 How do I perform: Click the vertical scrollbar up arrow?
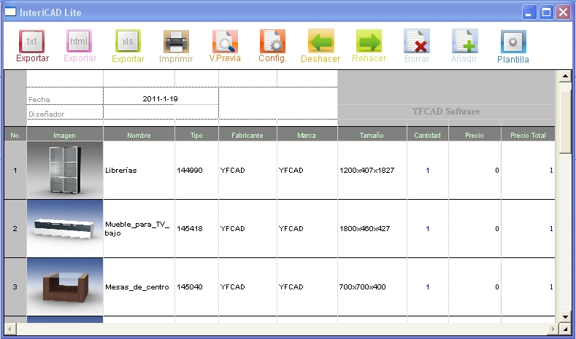pos(565,77)
